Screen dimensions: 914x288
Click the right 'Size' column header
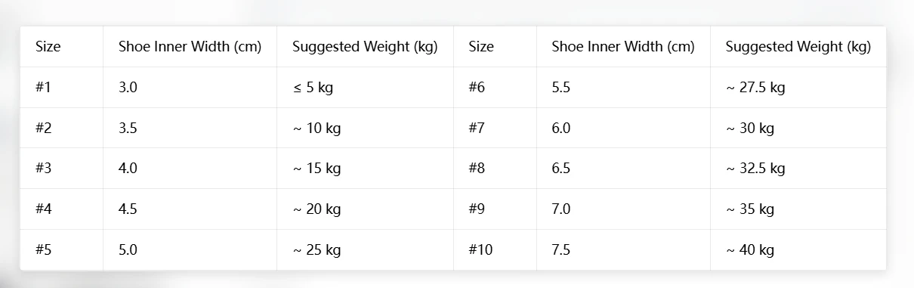pyautogui.click(x=495, y=47)
